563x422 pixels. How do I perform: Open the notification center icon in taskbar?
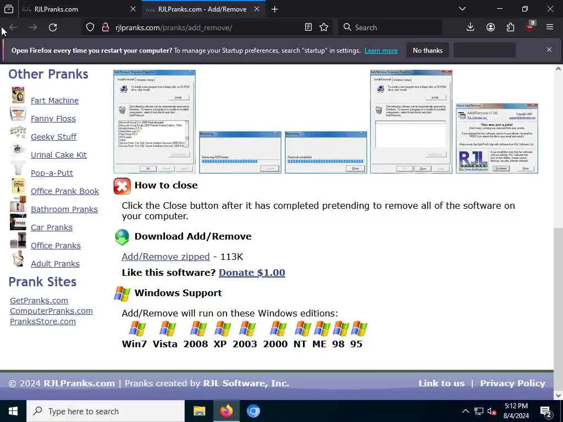tap(546, 412)
